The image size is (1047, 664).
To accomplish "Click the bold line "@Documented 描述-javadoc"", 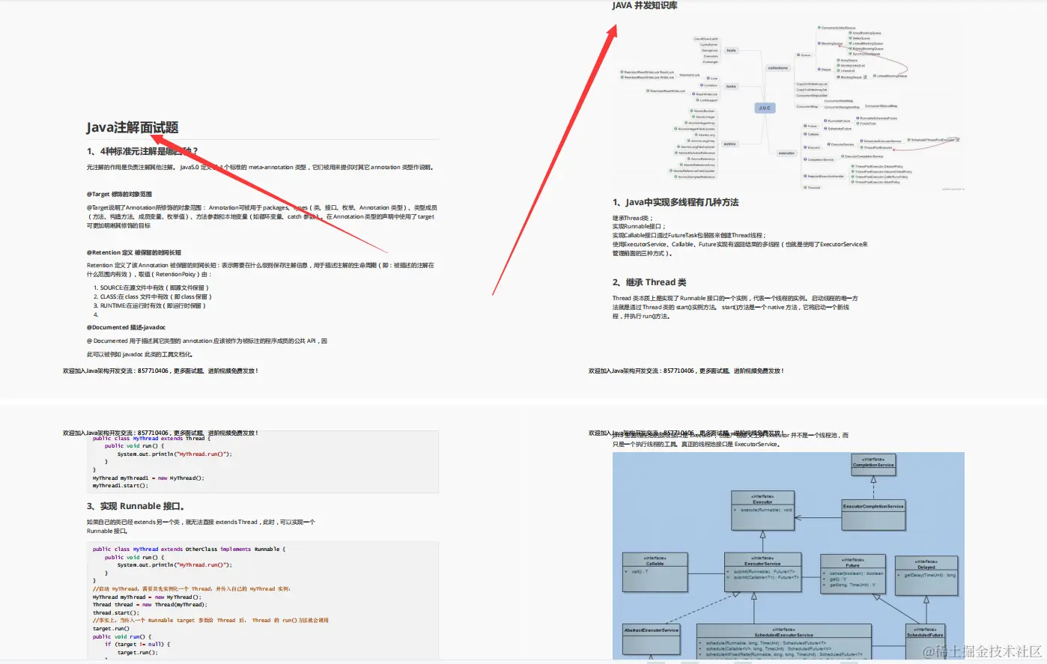I will [x=126, y=327].
